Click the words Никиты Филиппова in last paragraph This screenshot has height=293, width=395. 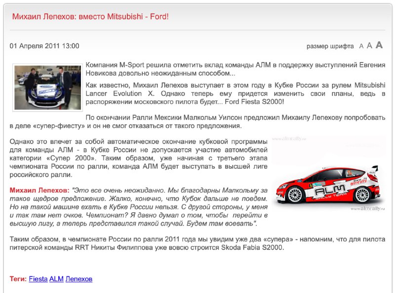[122, 248]
